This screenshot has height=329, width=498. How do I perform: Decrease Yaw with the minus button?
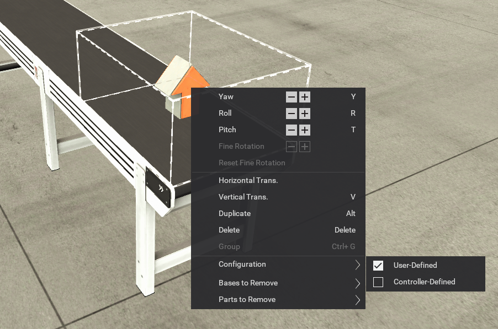coord(292,97)
